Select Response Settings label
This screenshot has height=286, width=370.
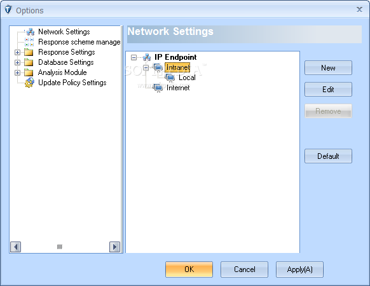click(67, 52)
